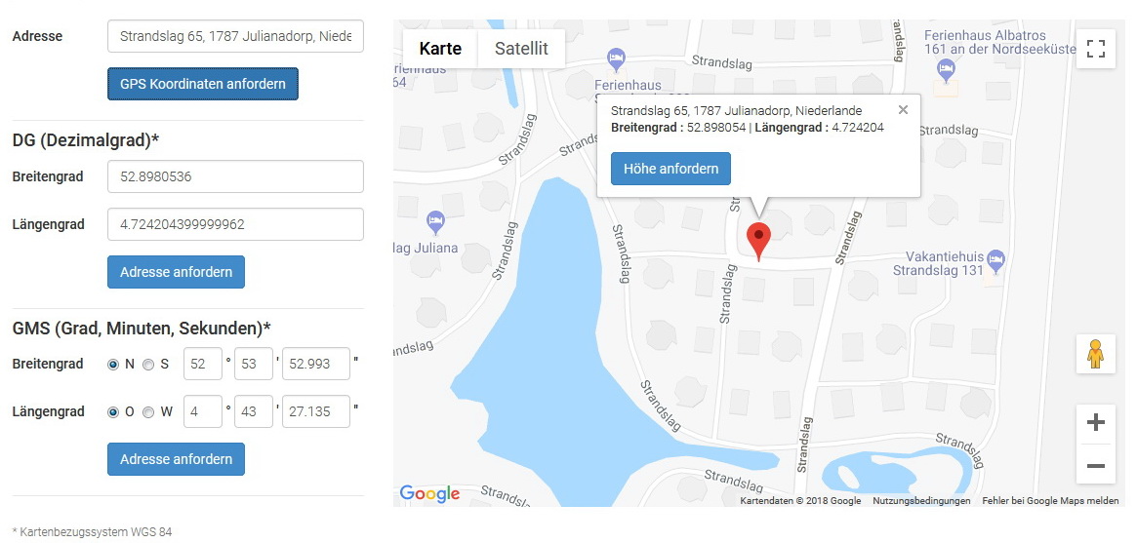Select the S latitude radio button
1137x543 pixels.
[148, 365]
